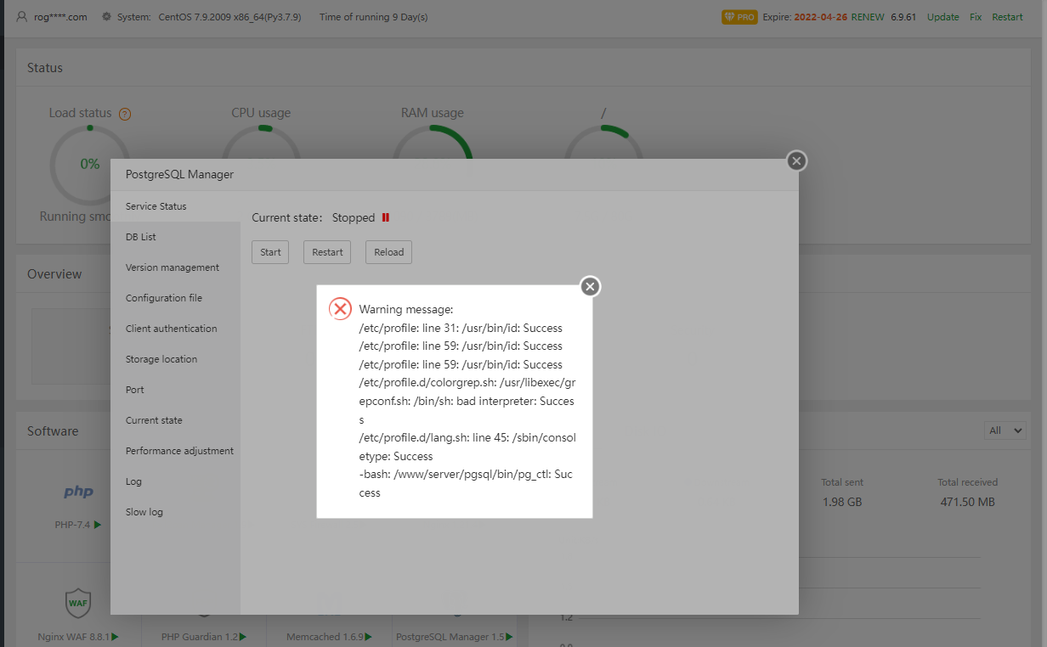This screenshot has height=647, width=1047.
Task: Toggle the red stop indicator beside Stopped state
Action: (x=387, y=217)
